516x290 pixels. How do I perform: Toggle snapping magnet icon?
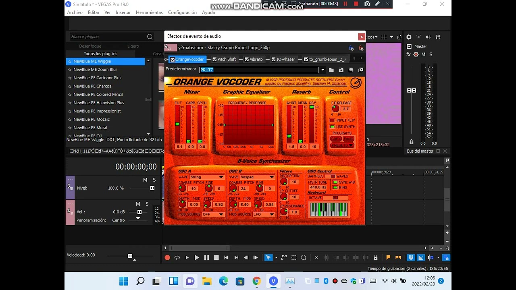point(411,258)
